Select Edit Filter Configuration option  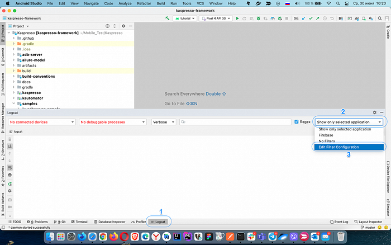[349, 147]
